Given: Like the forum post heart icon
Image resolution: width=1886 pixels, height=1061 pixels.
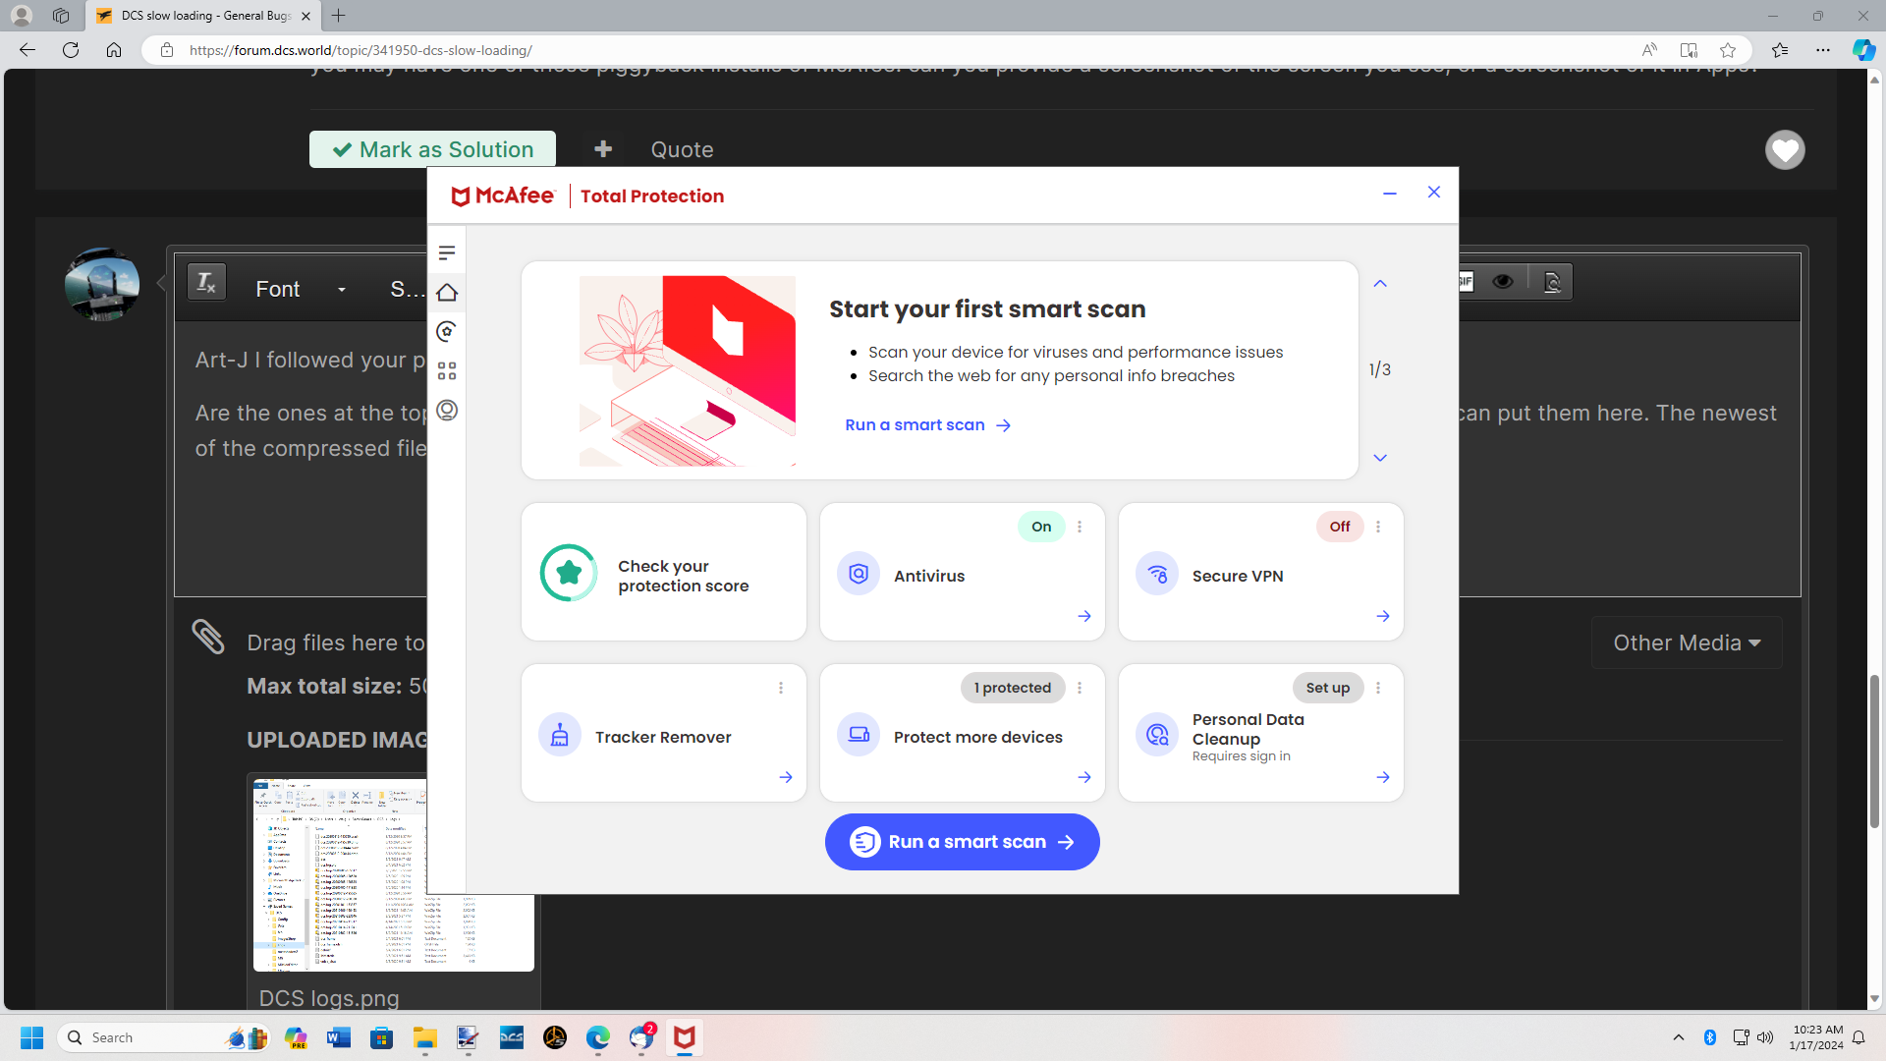Looking at the screenshot, I should [1785, 149].
